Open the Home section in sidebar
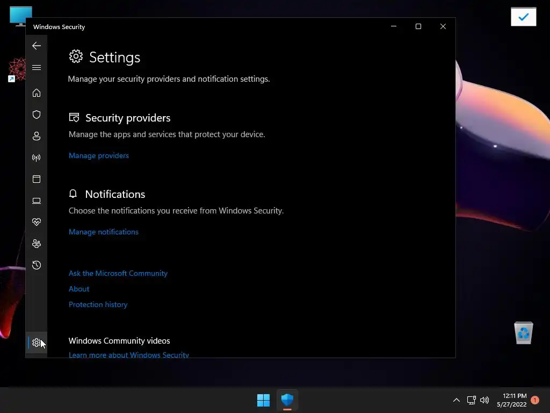Image resolution: width=550 pixels, height=413 pixels. point(37,92)
